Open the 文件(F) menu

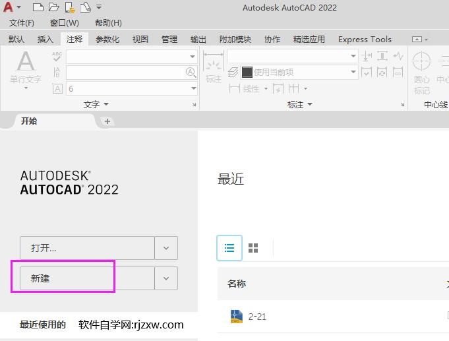(x=22, y=23)
